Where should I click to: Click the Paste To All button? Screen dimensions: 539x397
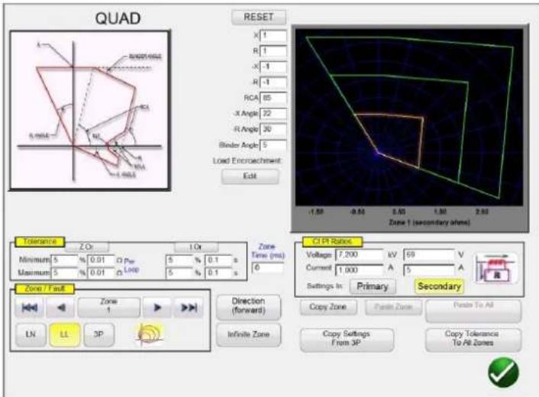click(473, 311)
